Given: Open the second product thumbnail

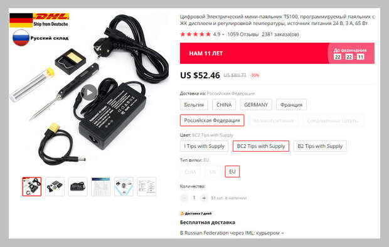Looking at the screenshot, I should (55, 186).
